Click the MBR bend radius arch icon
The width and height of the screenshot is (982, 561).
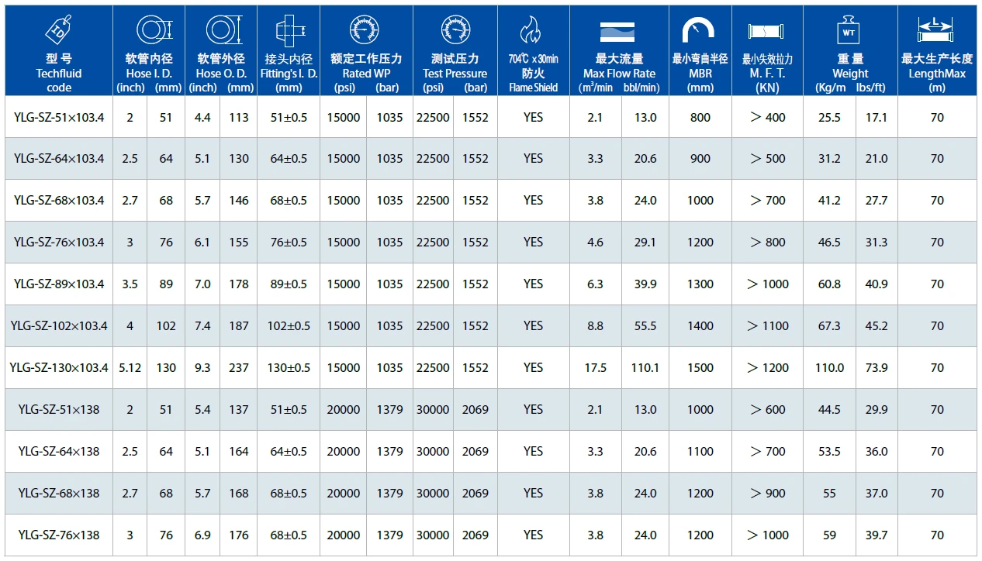[700, 30]
